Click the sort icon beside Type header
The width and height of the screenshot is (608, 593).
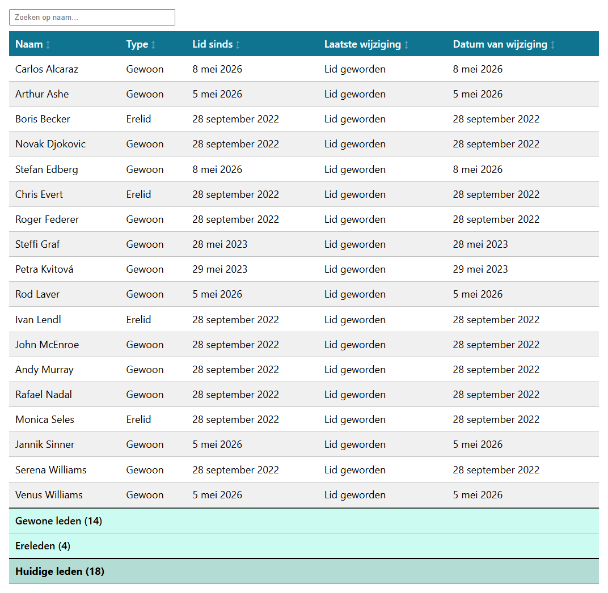(153, 45)
